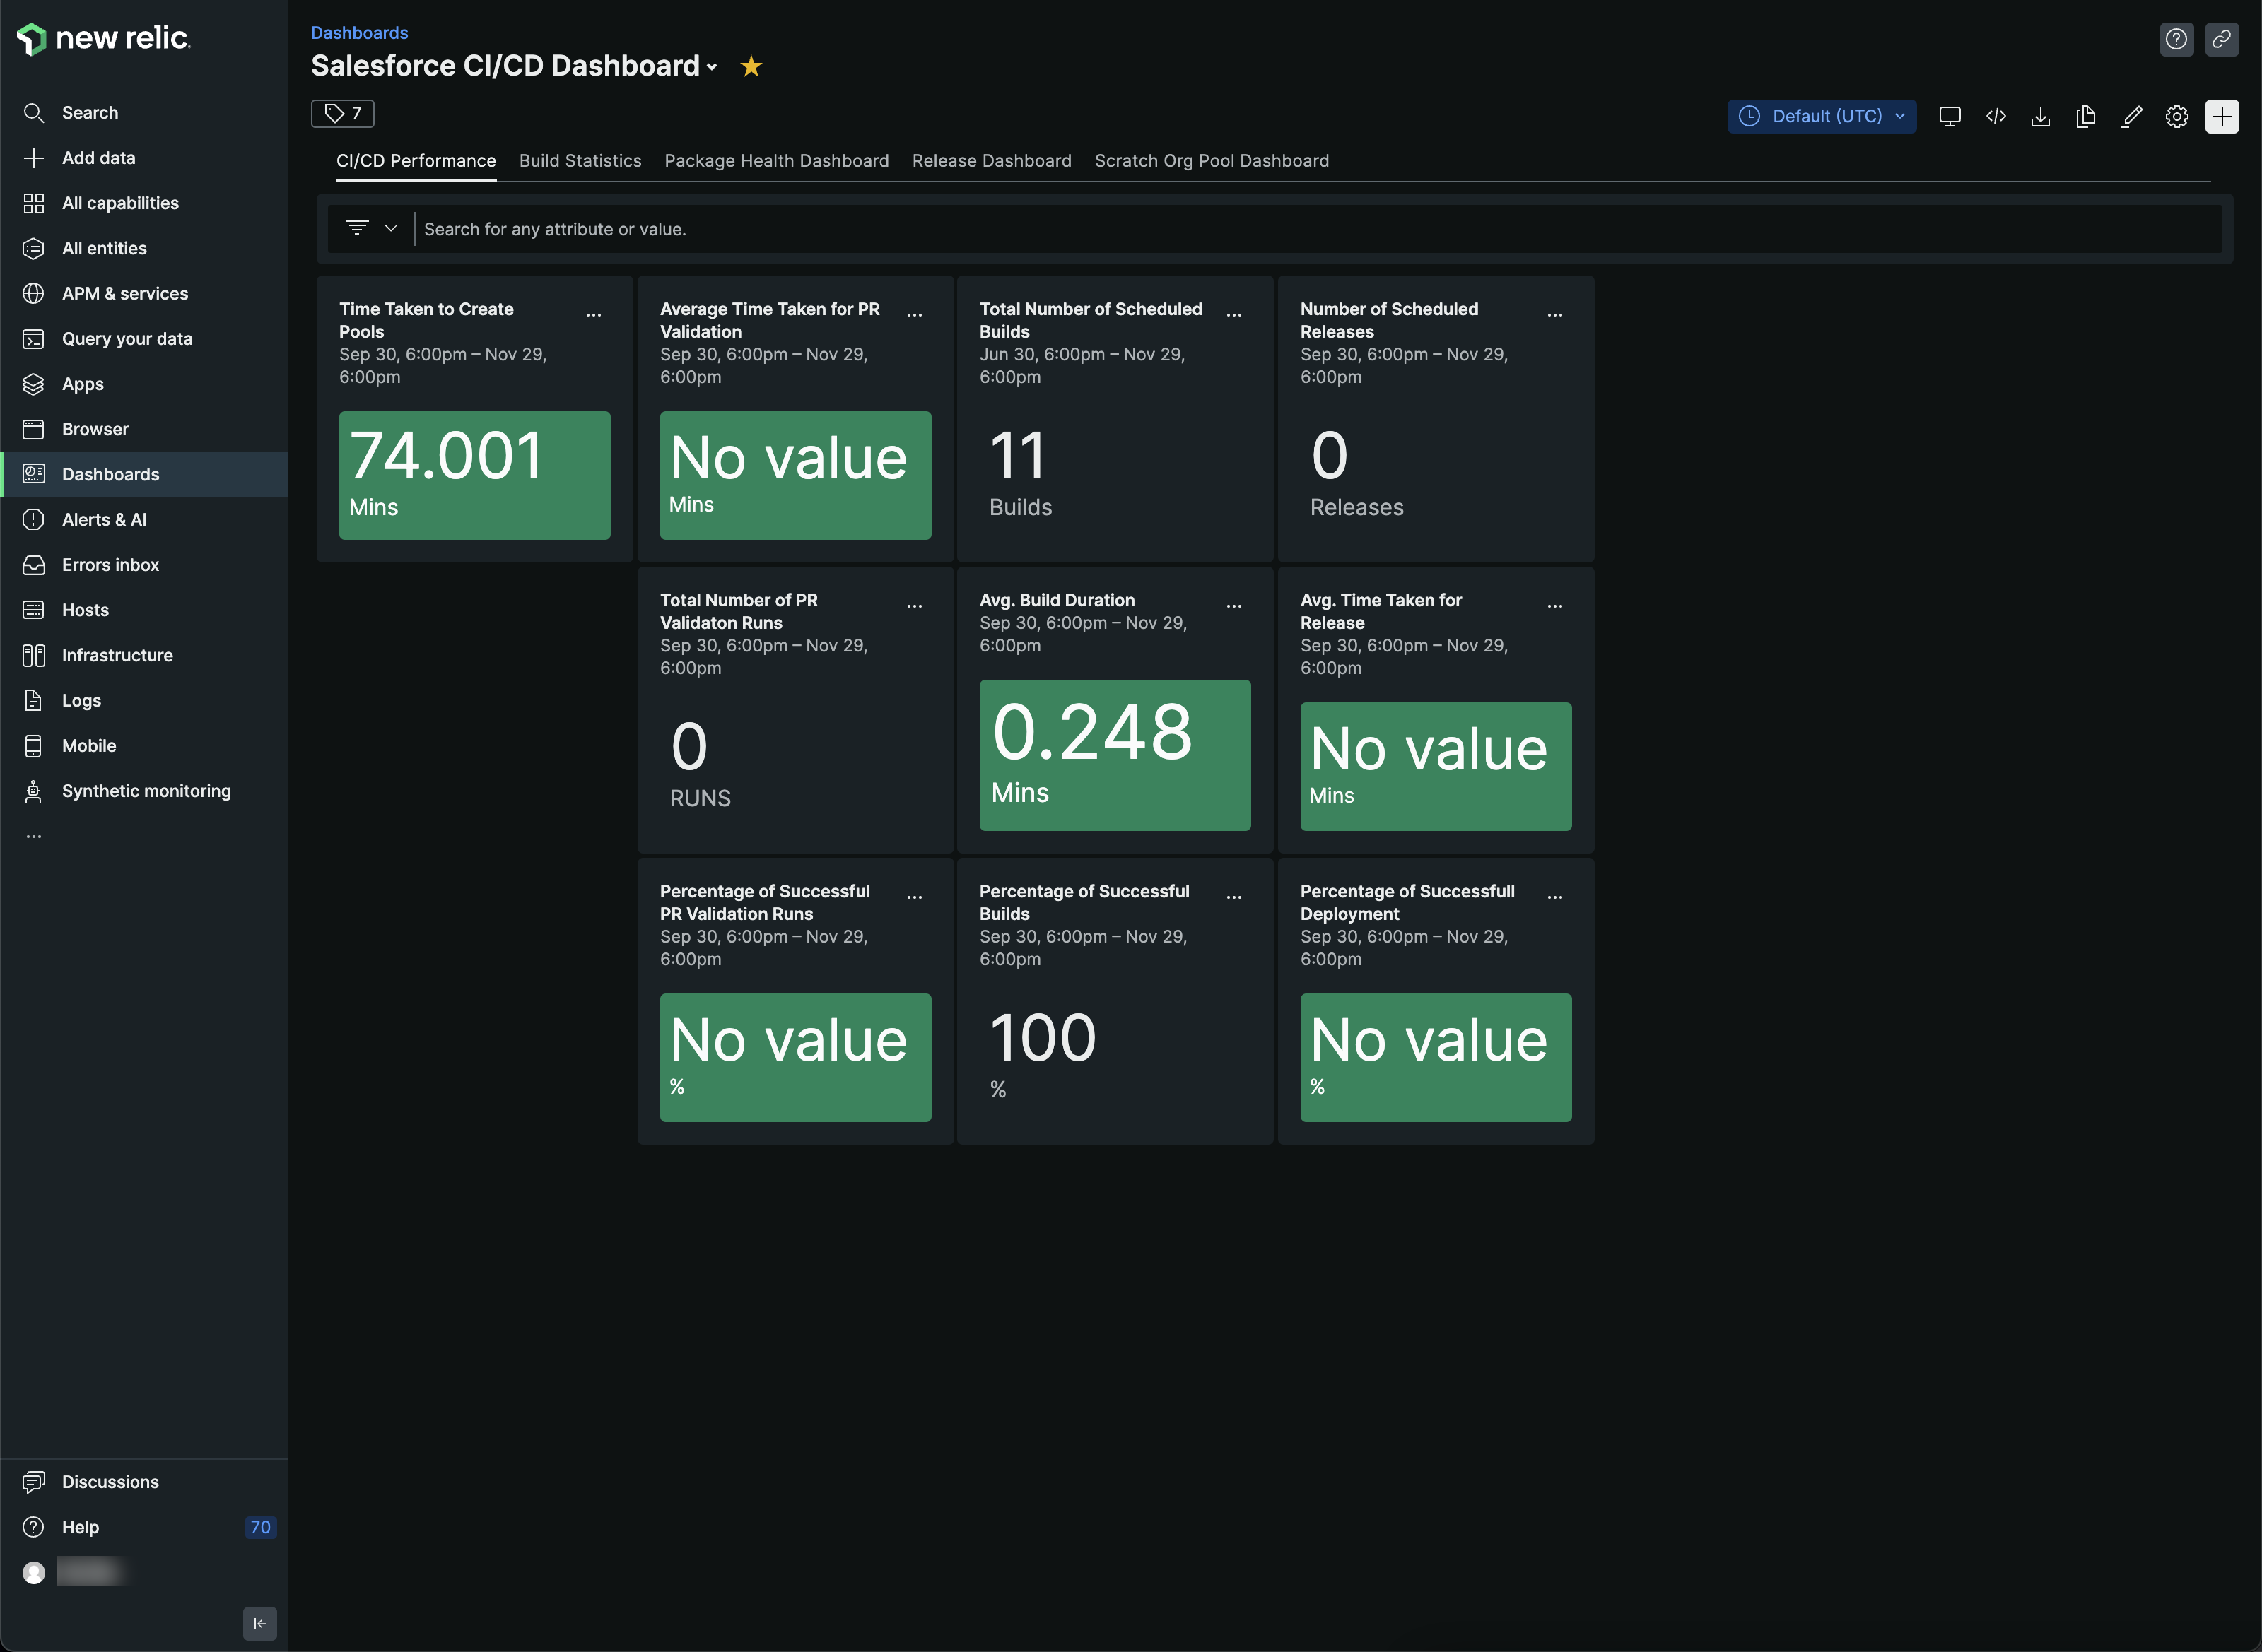This screenshot has width=2262, height=1652.
Task: Open user account avatar
Action: (34, 1572)
